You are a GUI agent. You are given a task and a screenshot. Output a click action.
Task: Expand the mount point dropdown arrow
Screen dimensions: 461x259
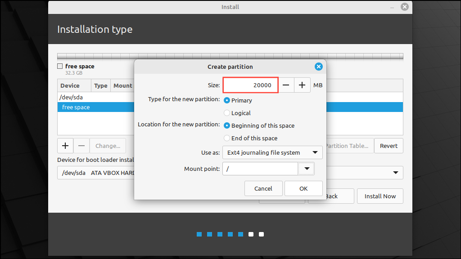coord(306,168)
